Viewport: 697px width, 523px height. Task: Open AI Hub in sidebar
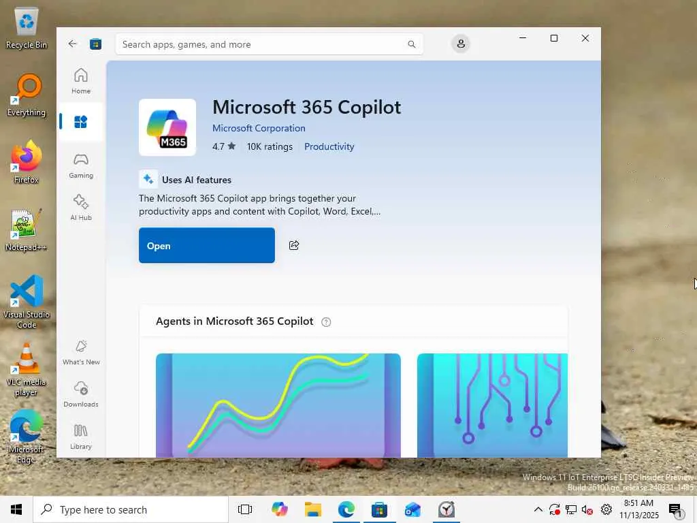[x=81, y=207]
